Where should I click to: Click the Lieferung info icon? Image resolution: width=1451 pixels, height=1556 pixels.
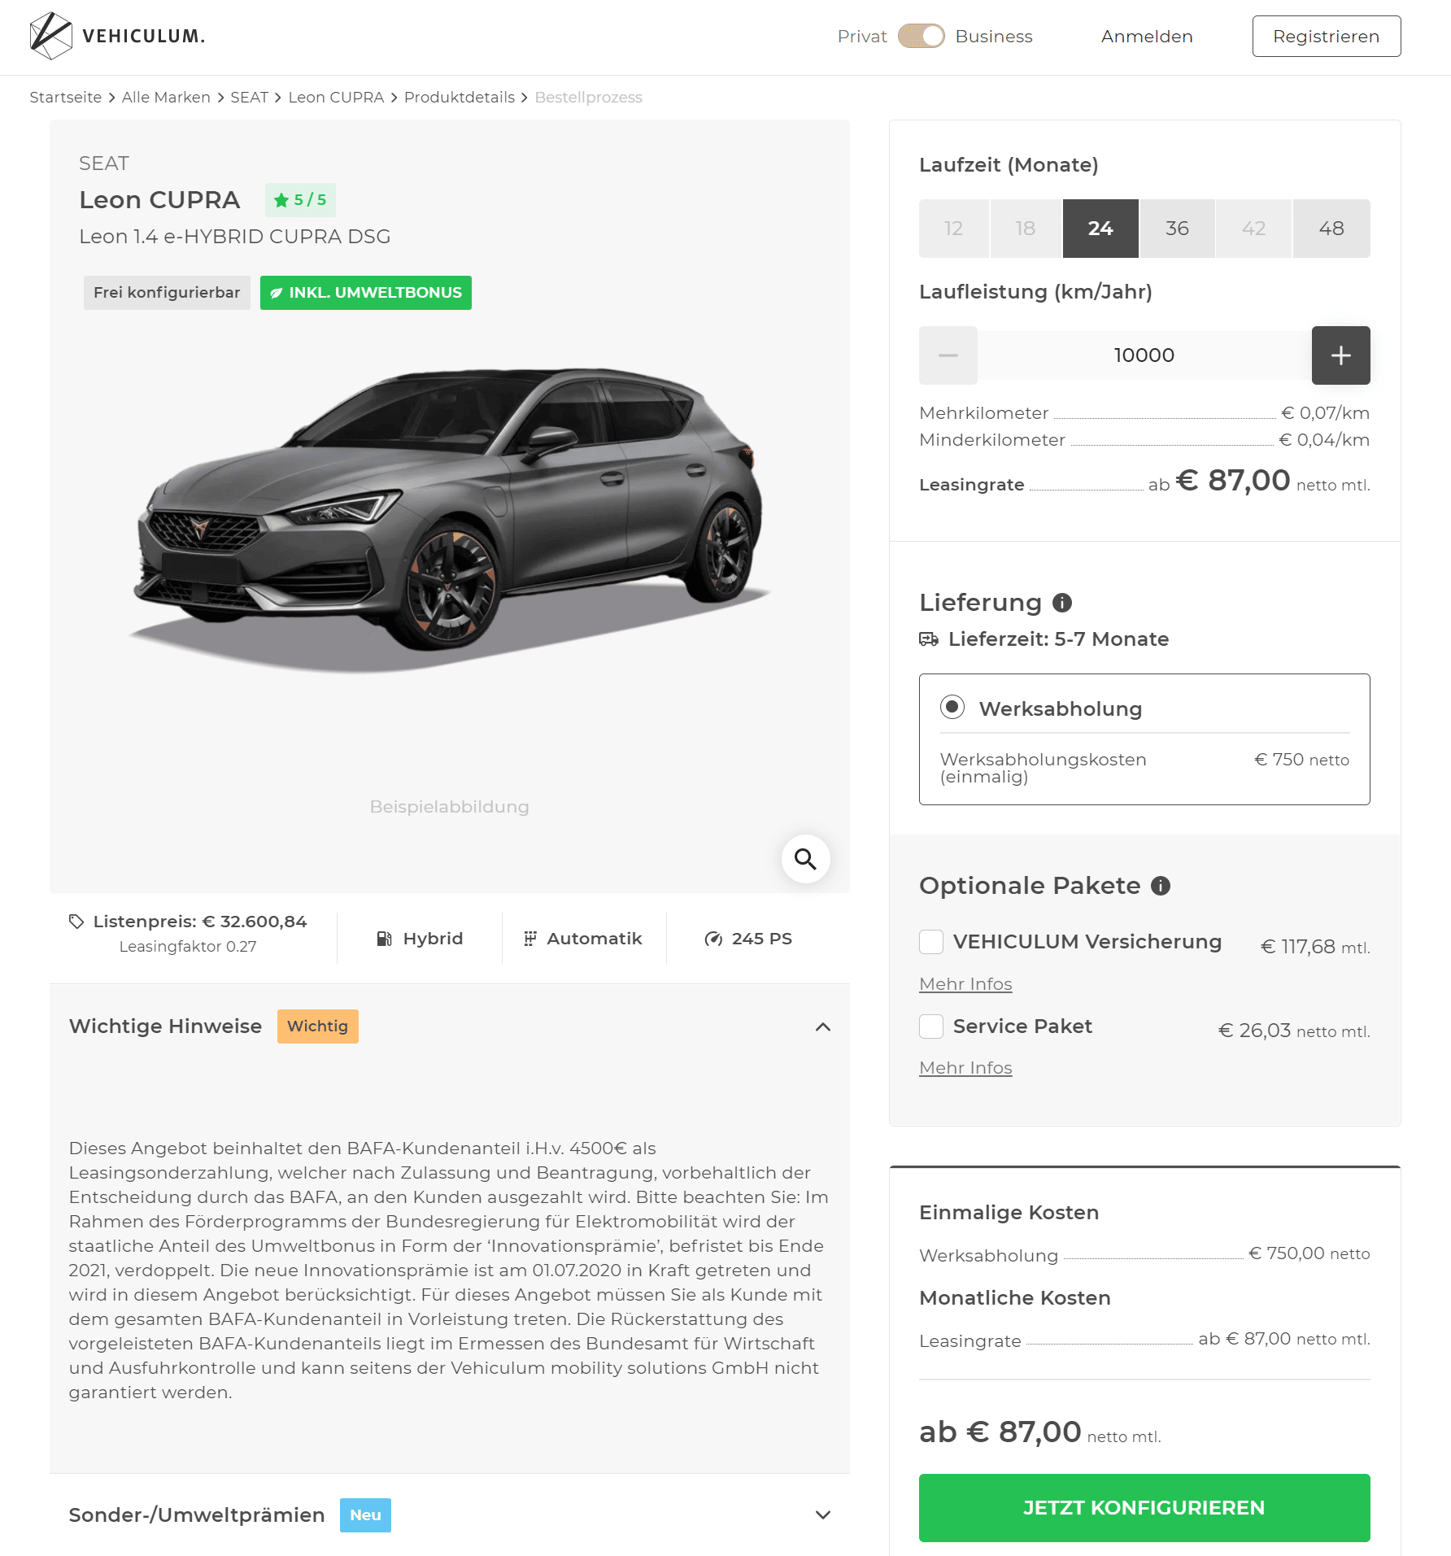[x=1062, y=603]
